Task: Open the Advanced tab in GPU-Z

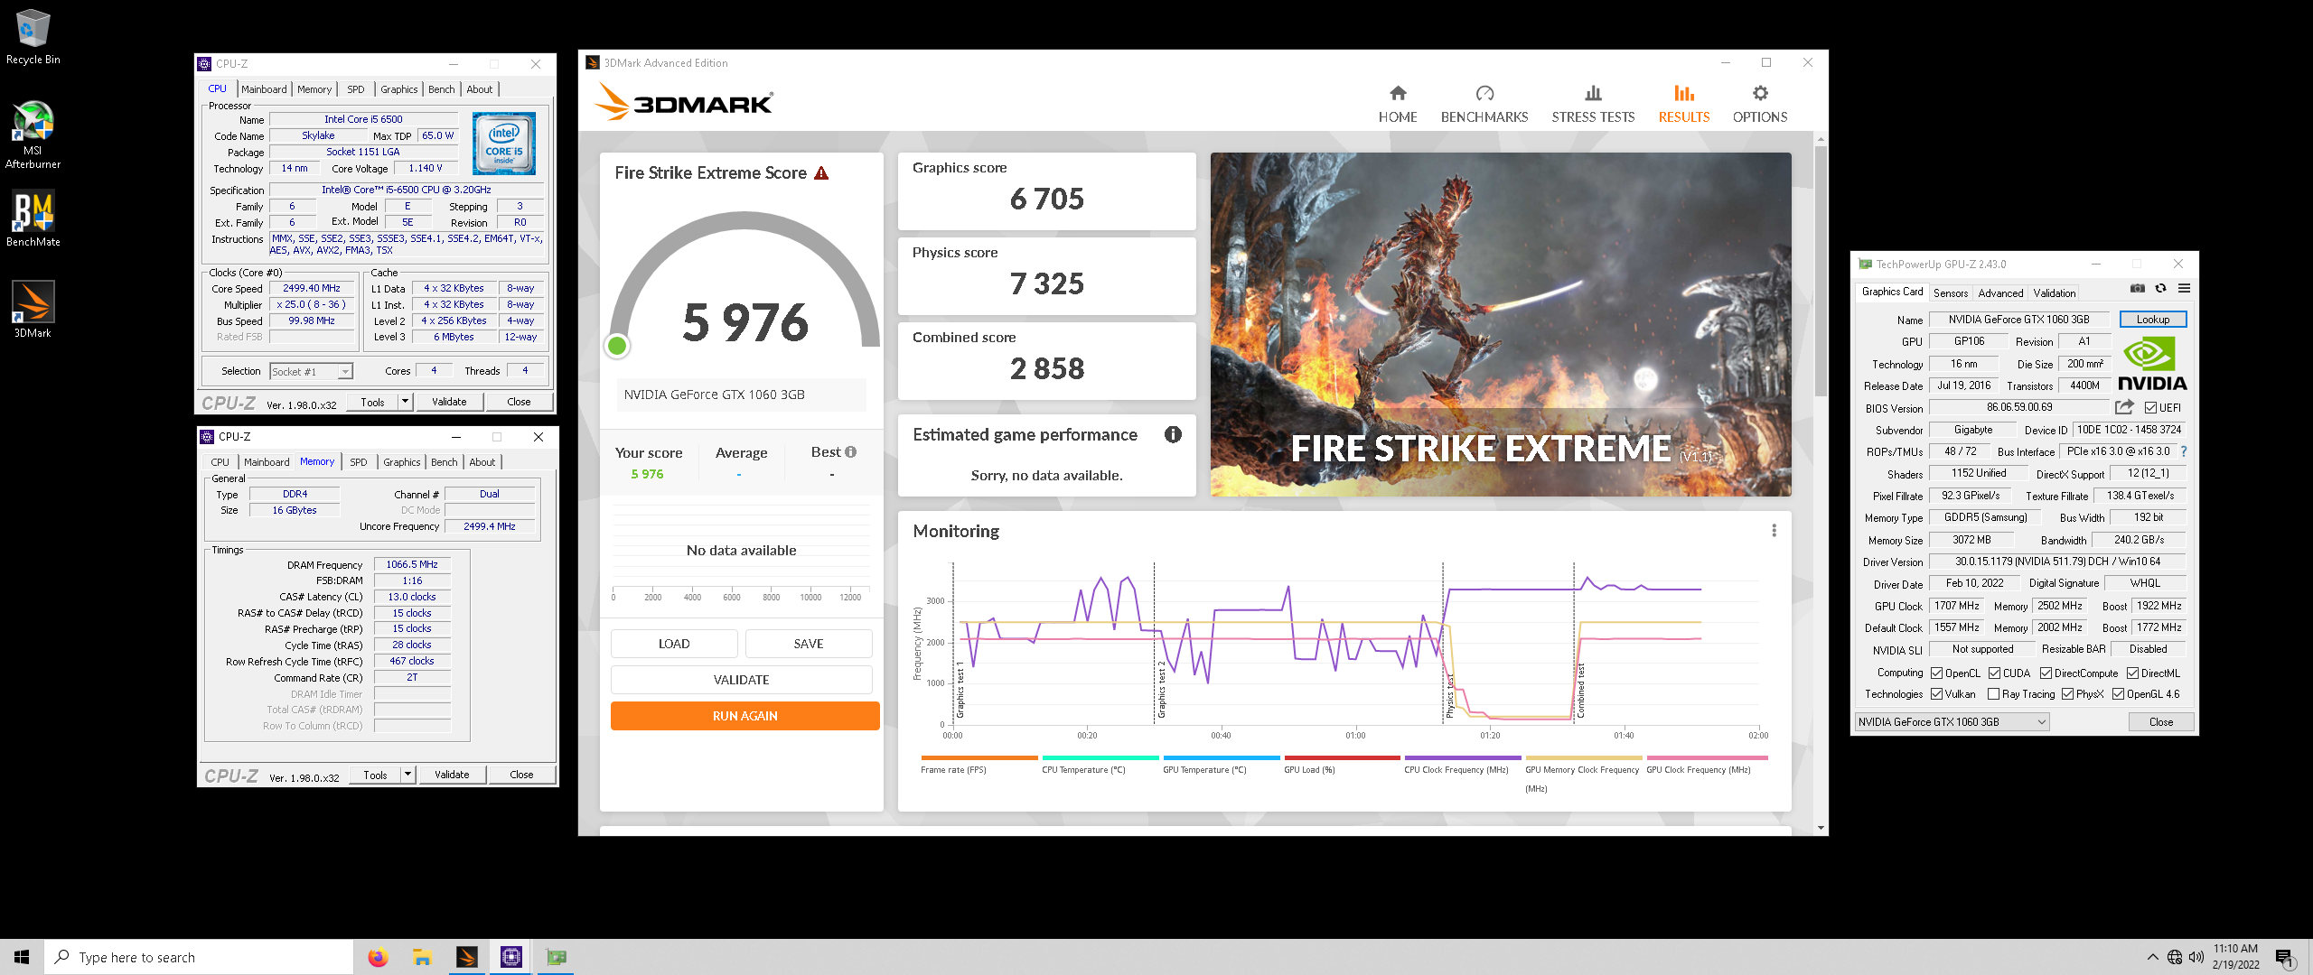Action: (2000, 293)
